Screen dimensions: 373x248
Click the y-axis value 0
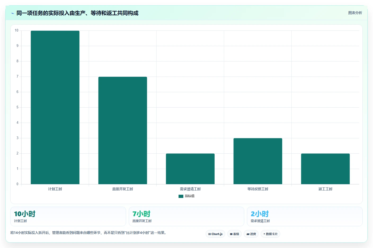pyautogui.click(x=17, y=184)
